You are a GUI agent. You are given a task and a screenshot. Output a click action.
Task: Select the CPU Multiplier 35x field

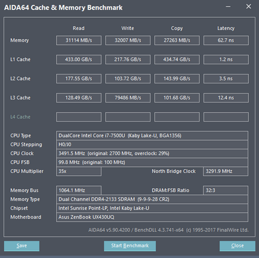(x=79, y=171)
